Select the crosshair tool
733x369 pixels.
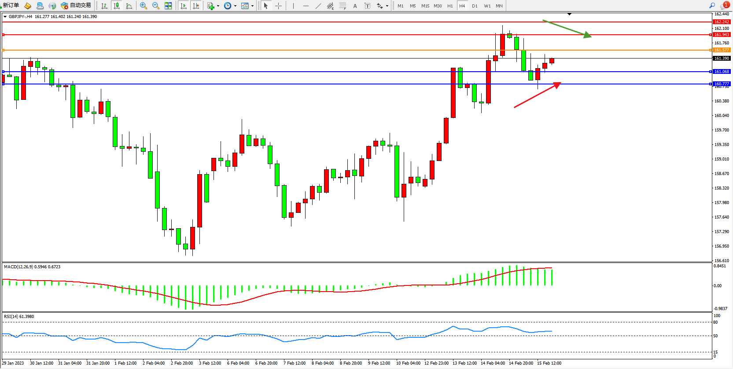(279, 6)
